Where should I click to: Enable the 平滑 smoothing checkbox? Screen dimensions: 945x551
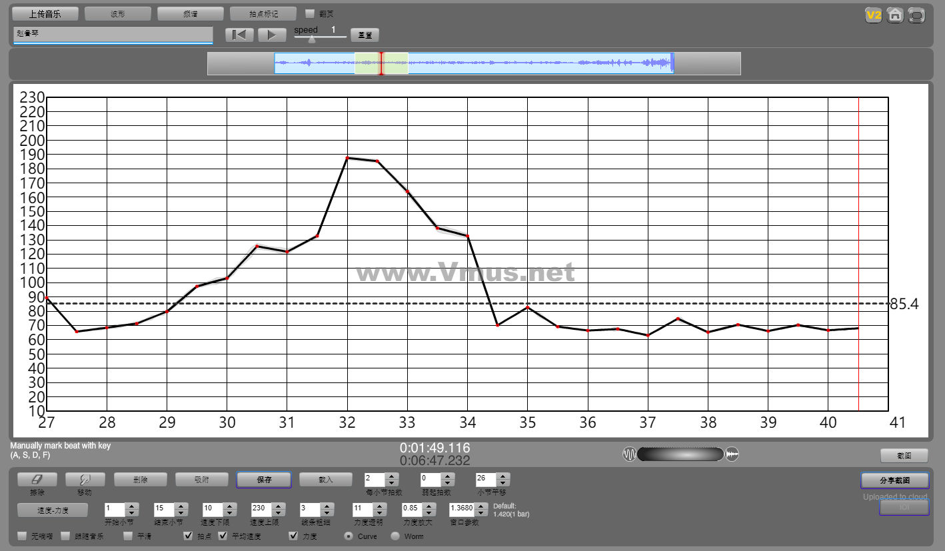tap(128, 536)
